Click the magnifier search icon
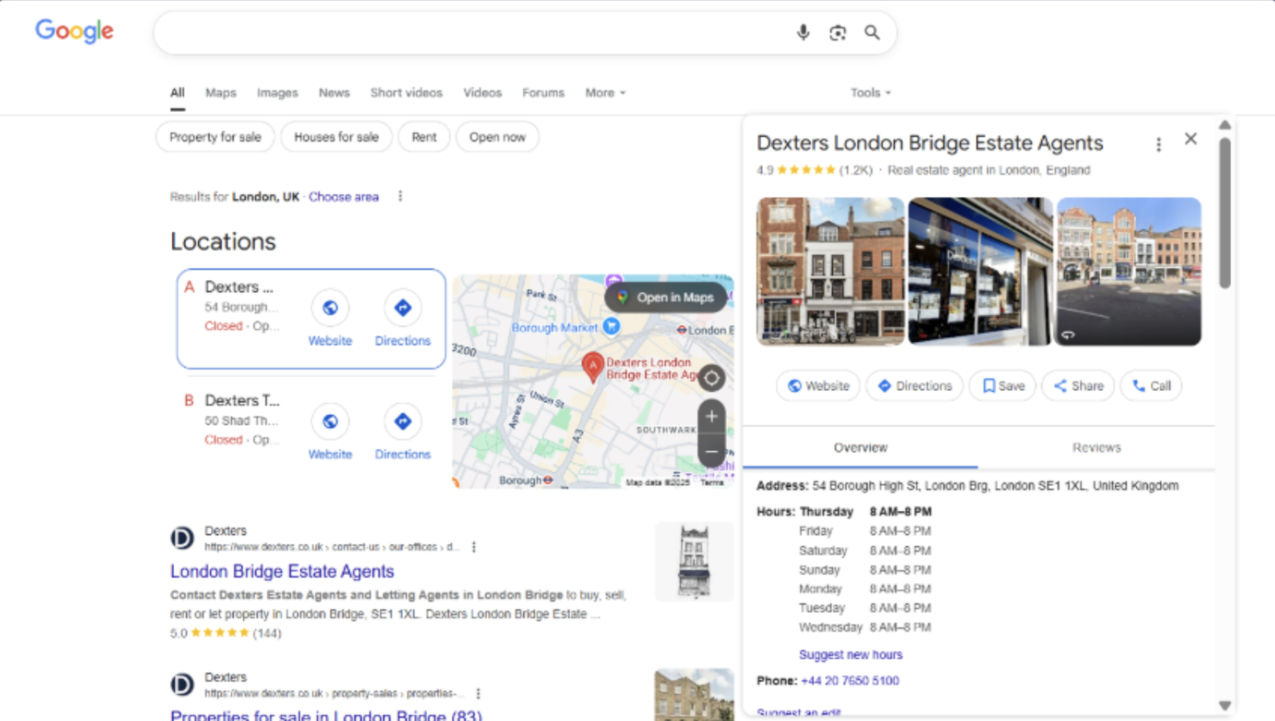Image resolution: width=1275 pixels, height=721 pixels. (872, 33)
